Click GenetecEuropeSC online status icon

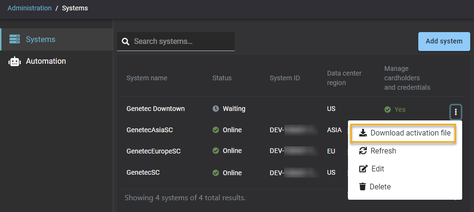tap(216, 151)
